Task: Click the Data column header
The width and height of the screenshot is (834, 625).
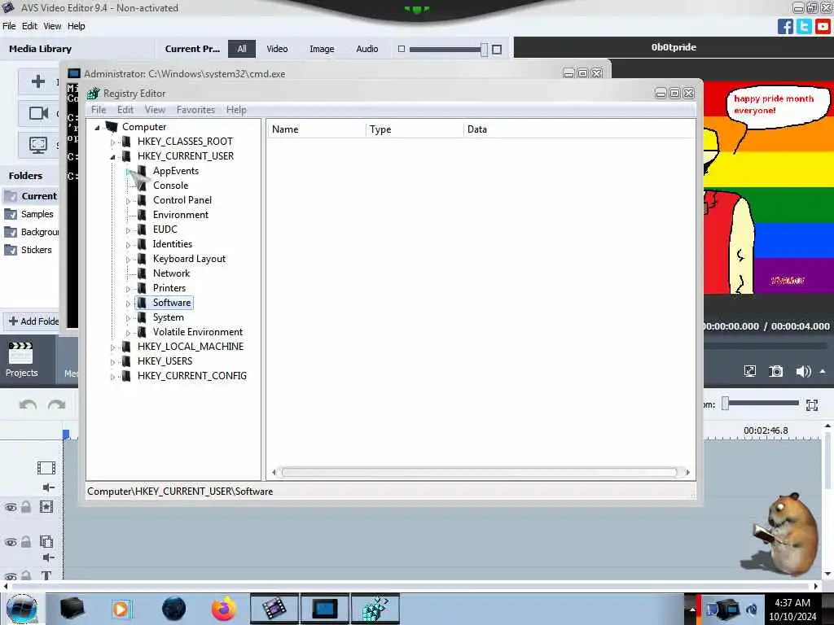Action: coord(579,129)
